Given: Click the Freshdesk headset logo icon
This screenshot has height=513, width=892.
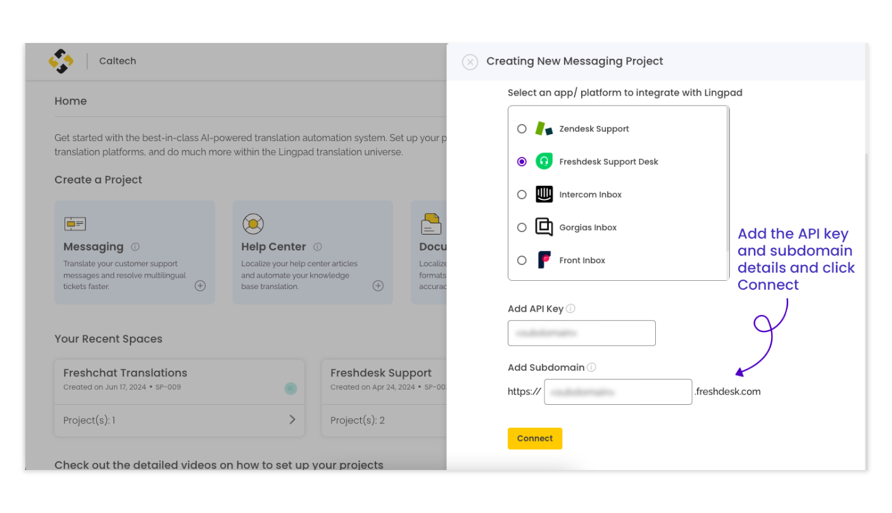Looking at the screenshot, I should click(x=544, y=162).
